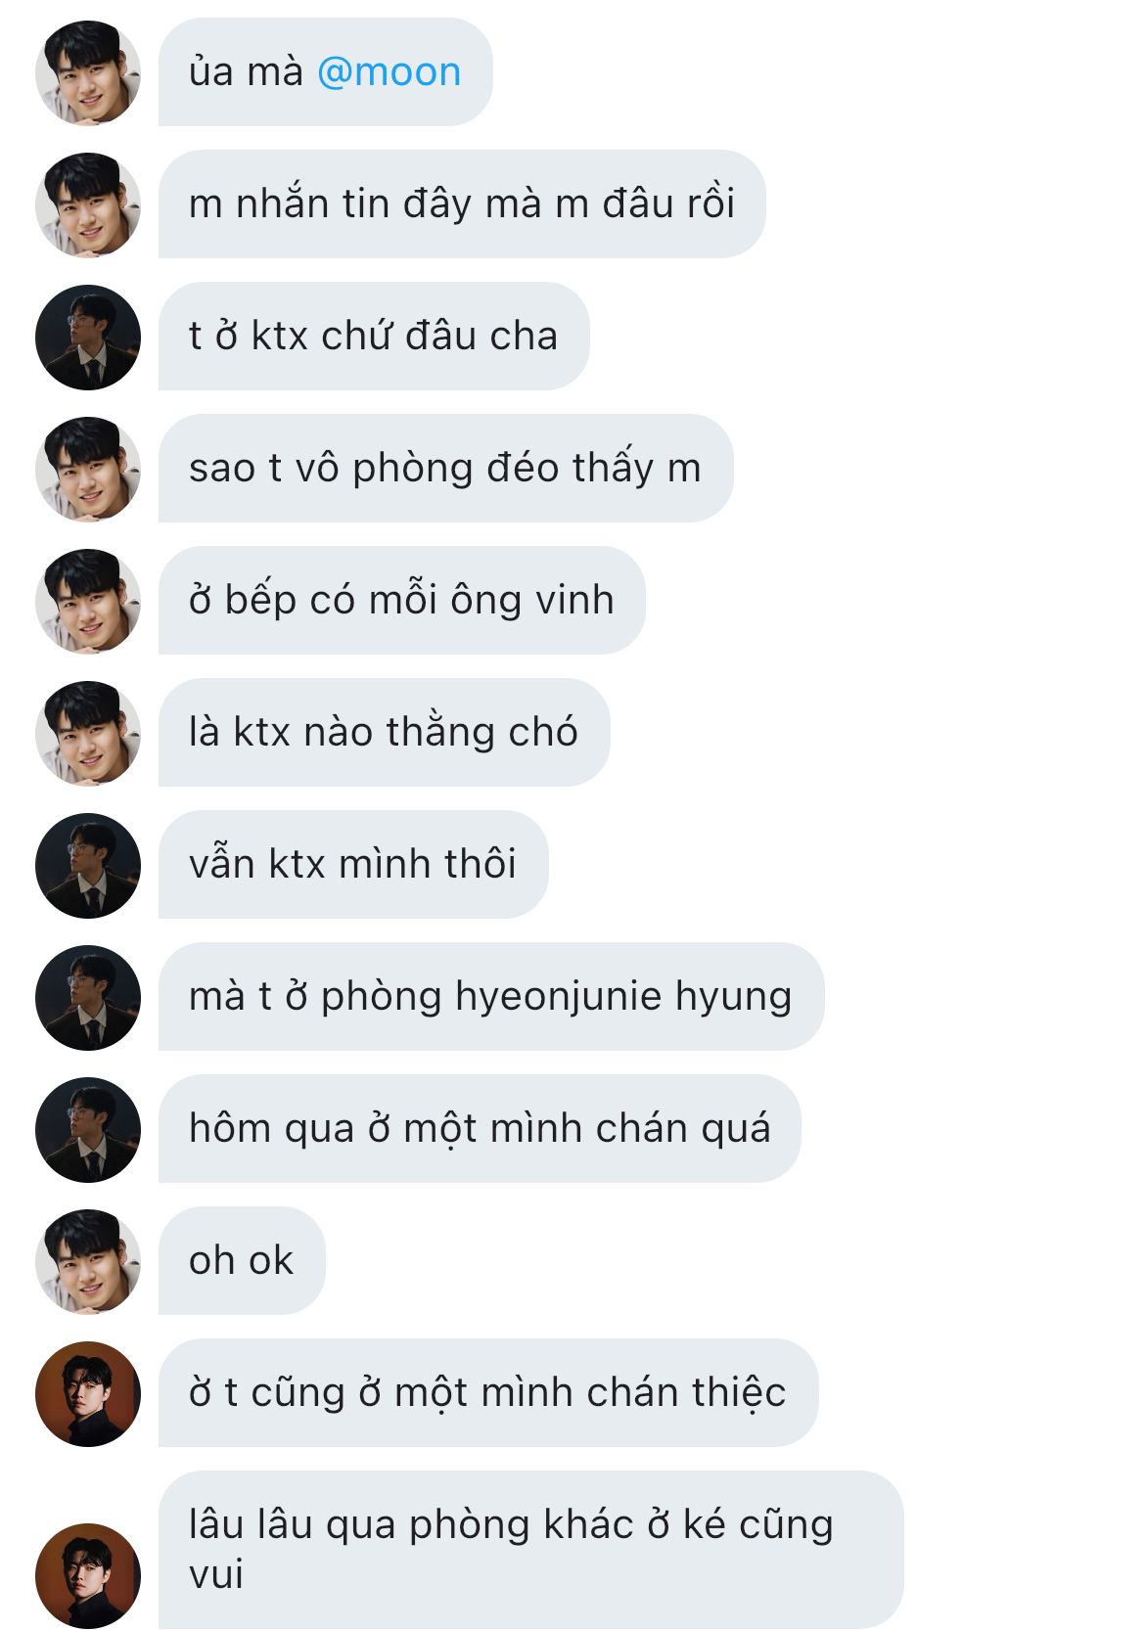The image size is (1145, 1630).
Task: Tap the @moon mention link
Action: pyautogui.click(x=389, y=72)
